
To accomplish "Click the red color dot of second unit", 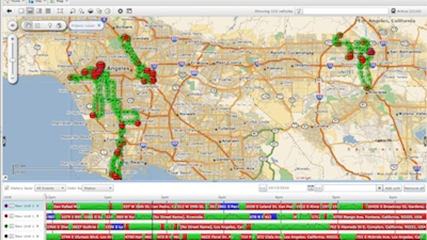I will (6, 216).
